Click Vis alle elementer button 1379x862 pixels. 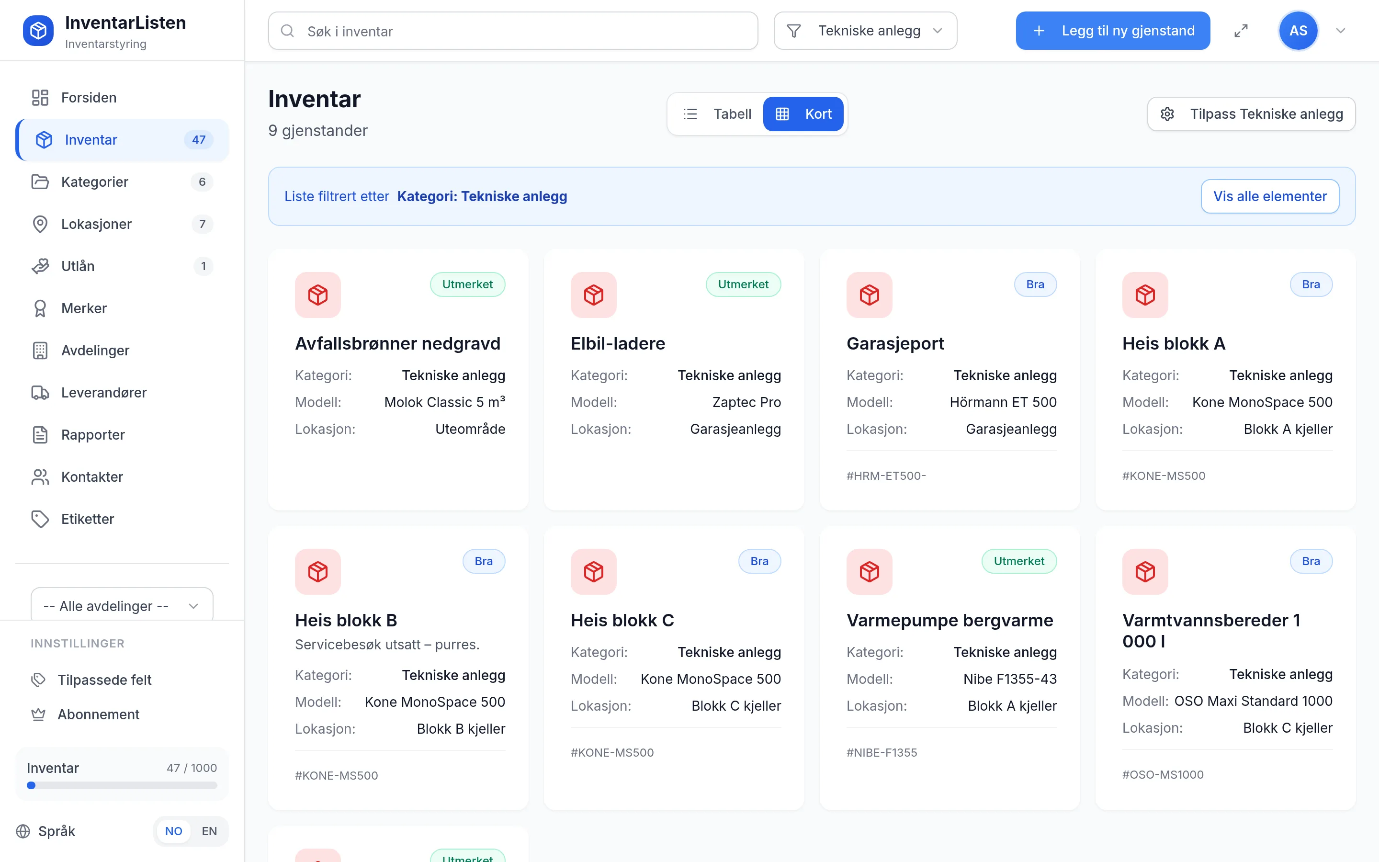click(1270, 196)
